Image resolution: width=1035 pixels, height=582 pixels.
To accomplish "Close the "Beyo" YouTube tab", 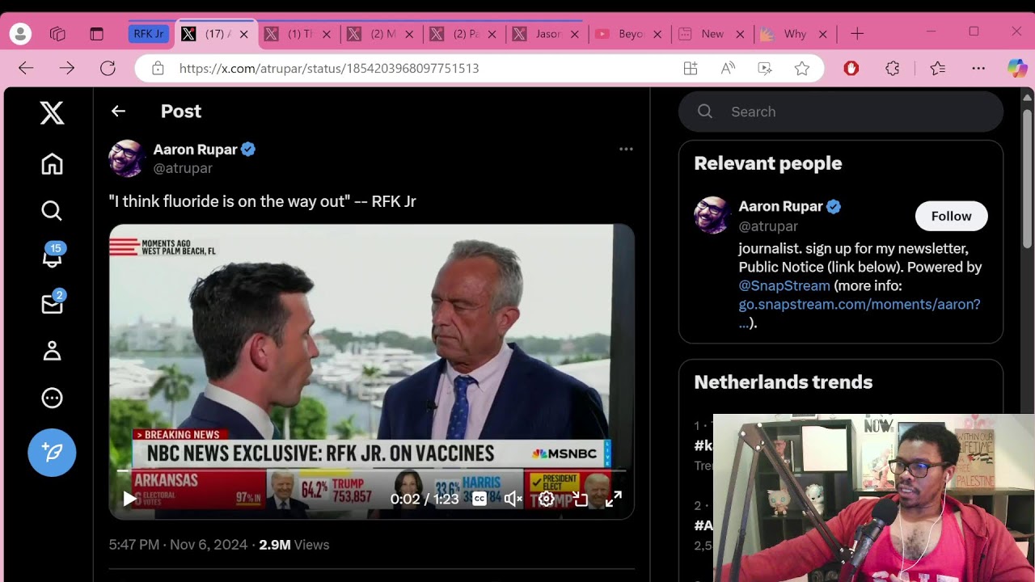I will (657, 34).
